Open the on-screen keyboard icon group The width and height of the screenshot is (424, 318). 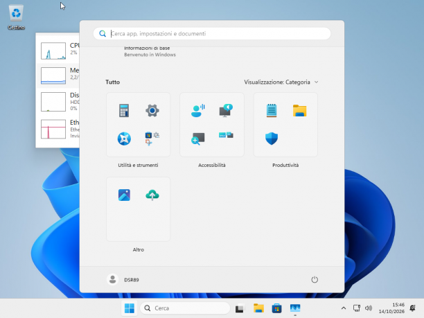coord(226,135)
